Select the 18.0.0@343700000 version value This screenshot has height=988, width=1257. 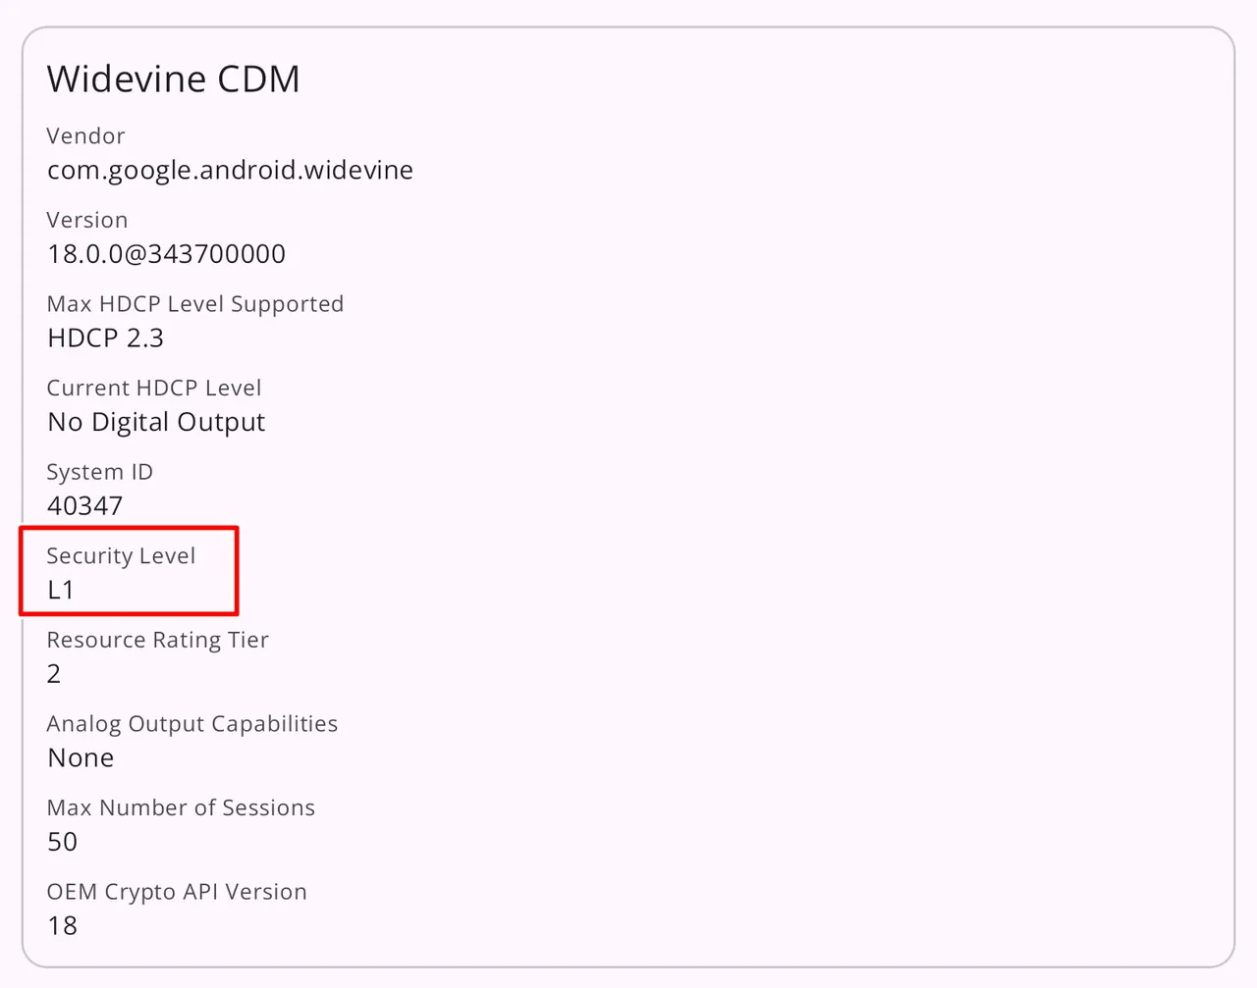pos(166,254)
